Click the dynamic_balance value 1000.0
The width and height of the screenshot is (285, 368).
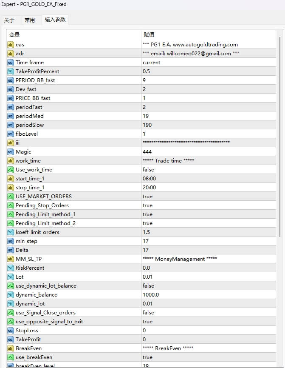[x=151, y=294]
